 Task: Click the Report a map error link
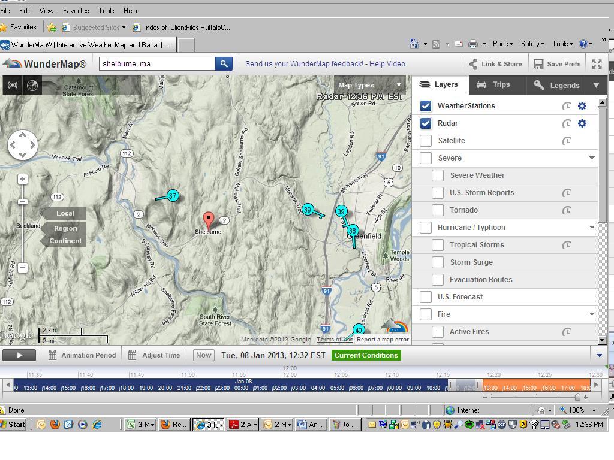click(383, 340)
